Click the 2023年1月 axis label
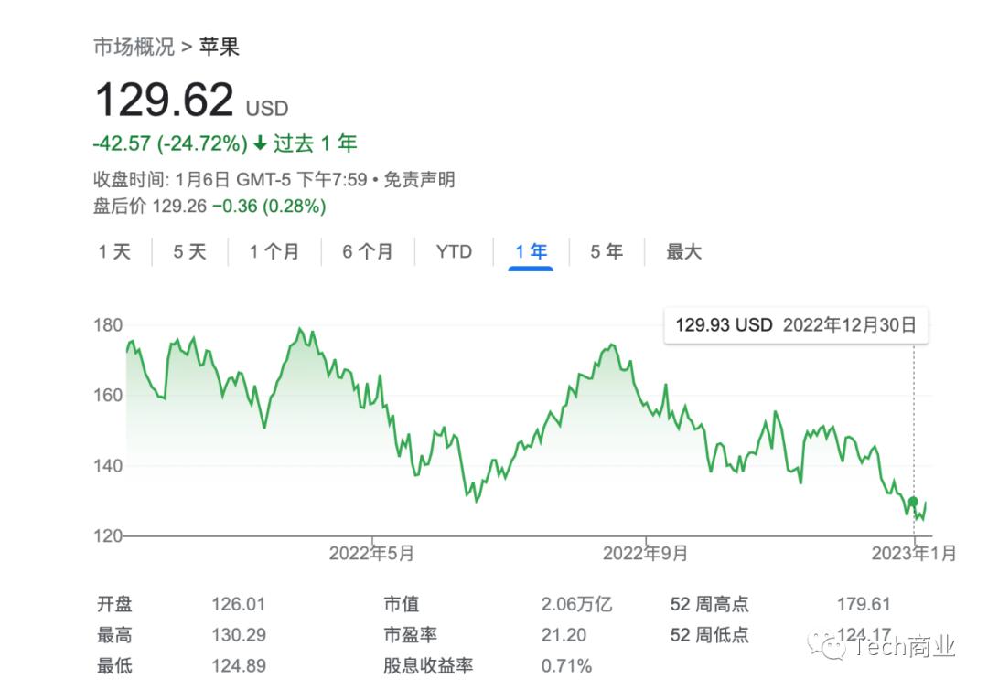Viewport: 988px width, 689px height. point(914,553)
